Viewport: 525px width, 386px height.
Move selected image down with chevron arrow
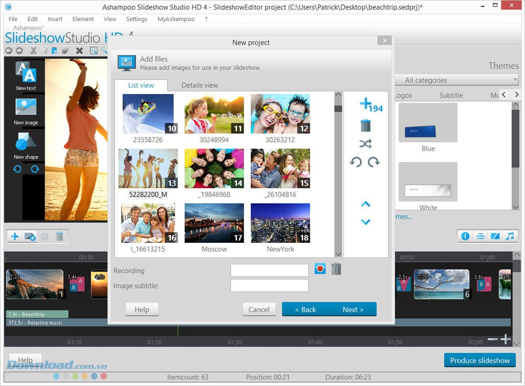click(366, 221)
